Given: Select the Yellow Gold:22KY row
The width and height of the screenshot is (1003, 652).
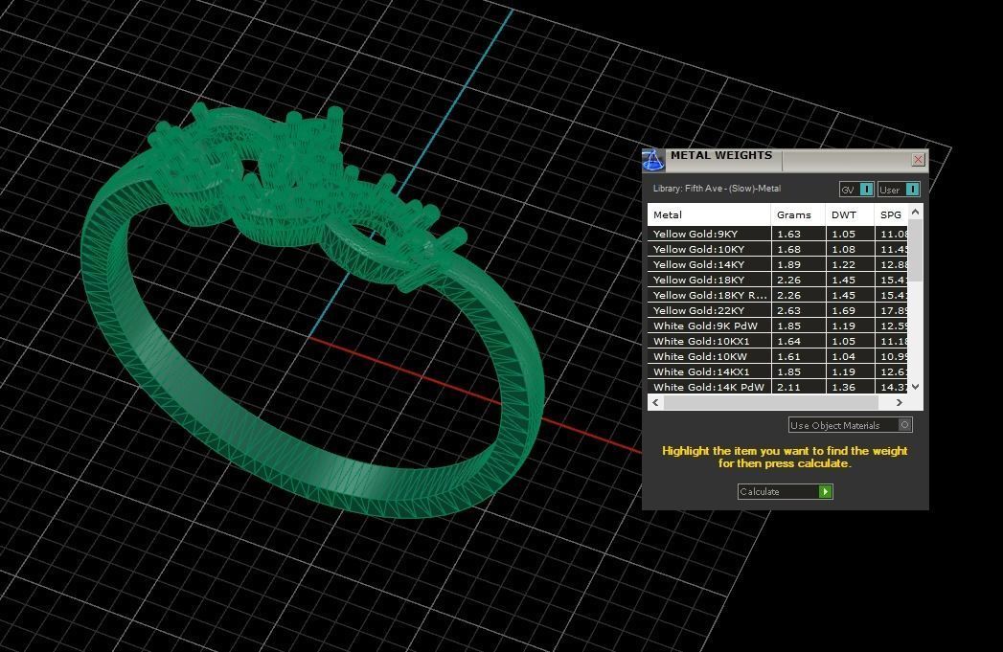Looking at the screenshot, I should pyautogui.click(x=777, y=310).
